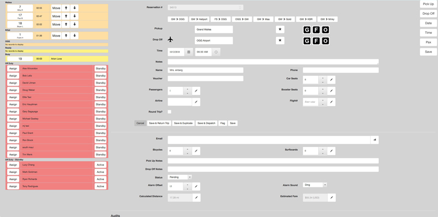Put Doug Weber on Standby
The width and height of the screenshot is (438, 217).
coord(101,90)
